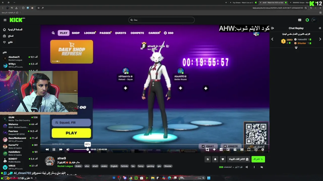Viewport: 323px width, 181px height.
Task: Select the Shooter tag
Action: pyautogui.click(x=168, y=166)
